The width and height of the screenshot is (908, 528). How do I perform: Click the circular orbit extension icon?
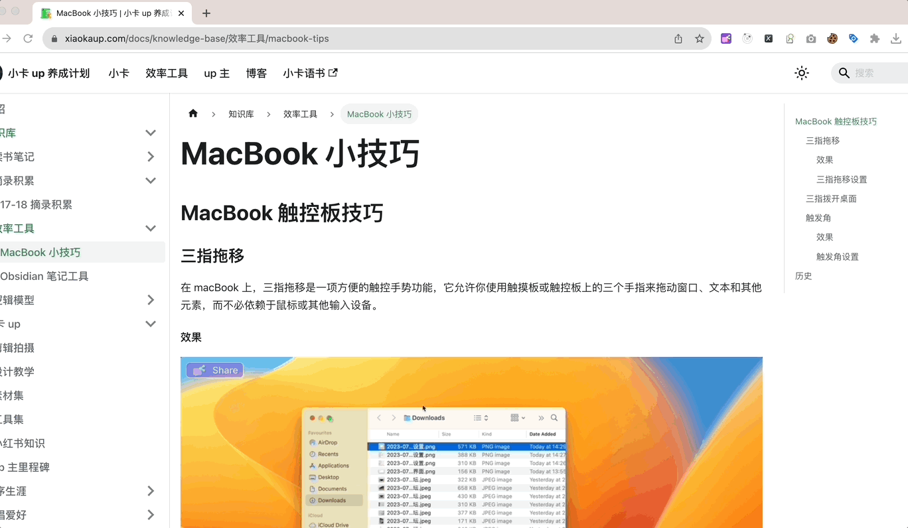pyautogui.click(x=747, y=38)
